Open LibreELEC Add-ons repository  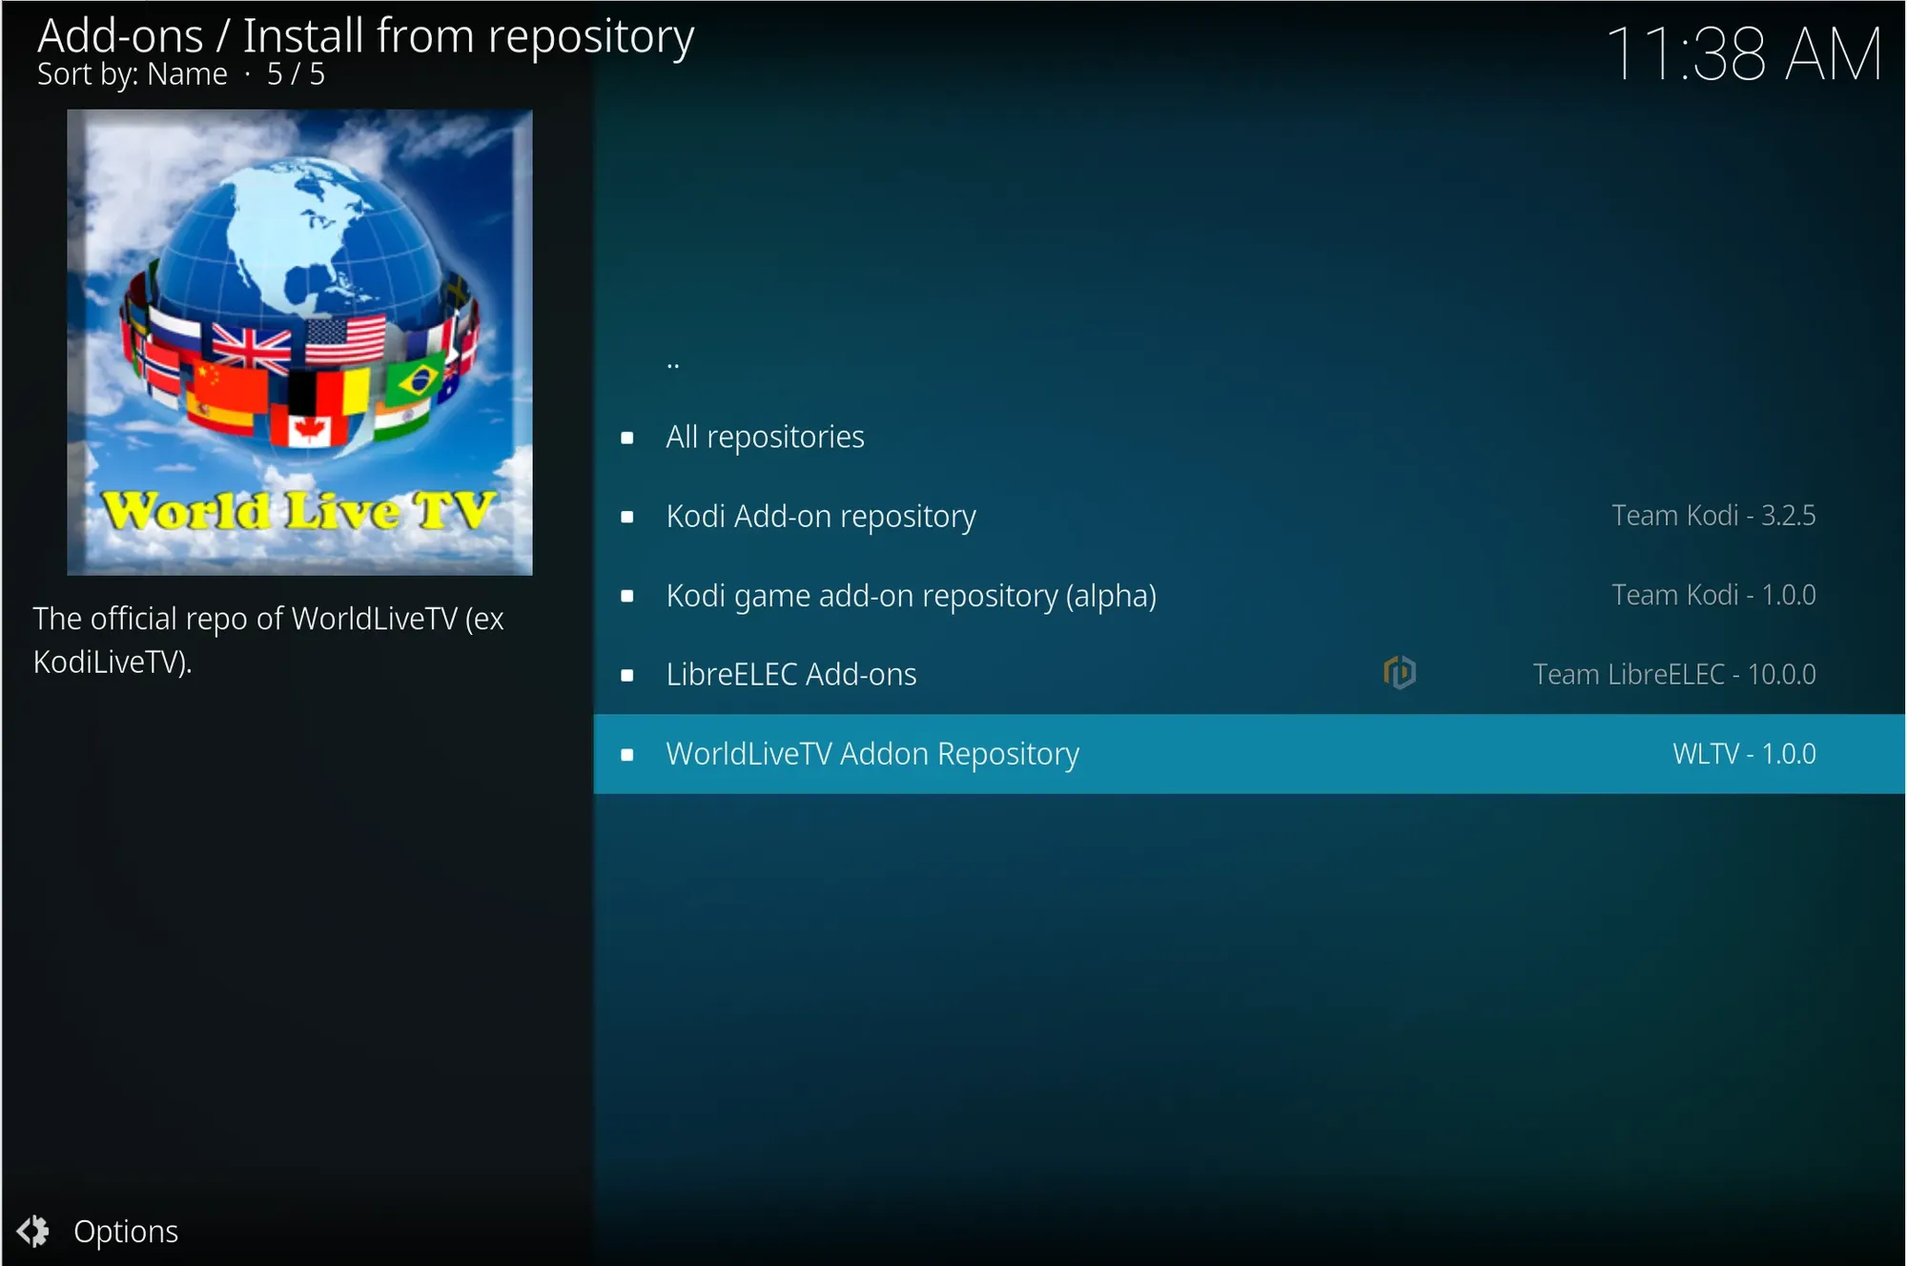pyautogui.click(x=1249, y=674)
